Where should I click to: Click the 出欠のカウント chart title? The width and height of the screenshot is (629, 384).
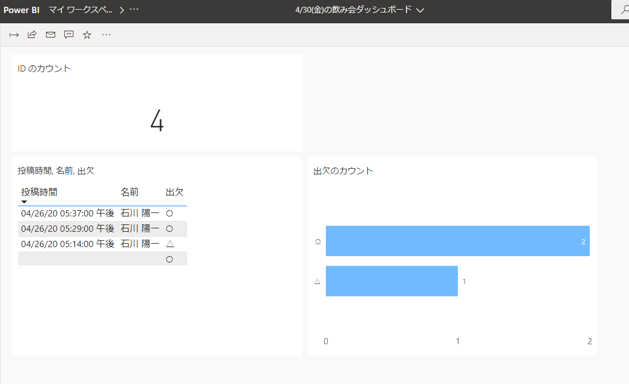(344, 171)
